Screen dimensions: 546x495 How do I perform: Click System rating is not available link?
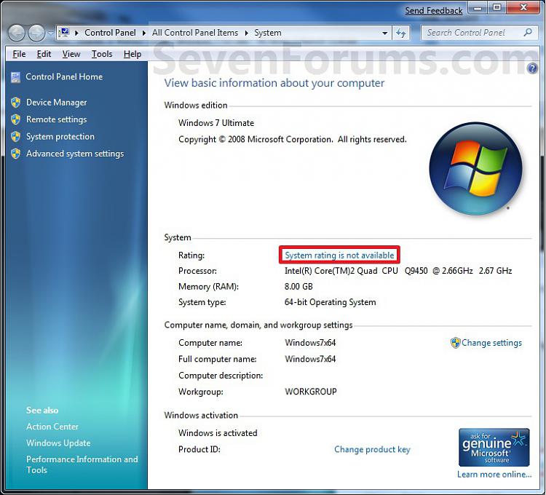(x=339, y=256)
